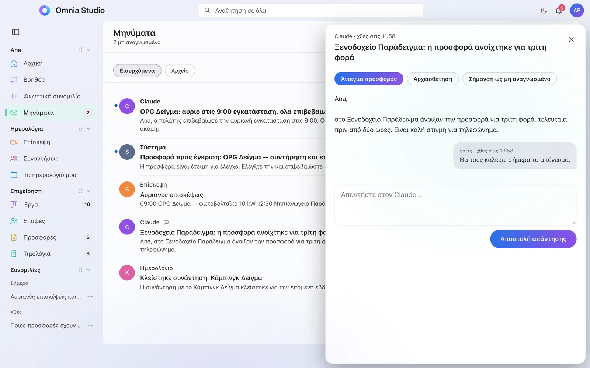Image resolution: width=590 pixels, height=368 pixels.
Task: Grab the Ana section drag handle
Action: [80, 50]
